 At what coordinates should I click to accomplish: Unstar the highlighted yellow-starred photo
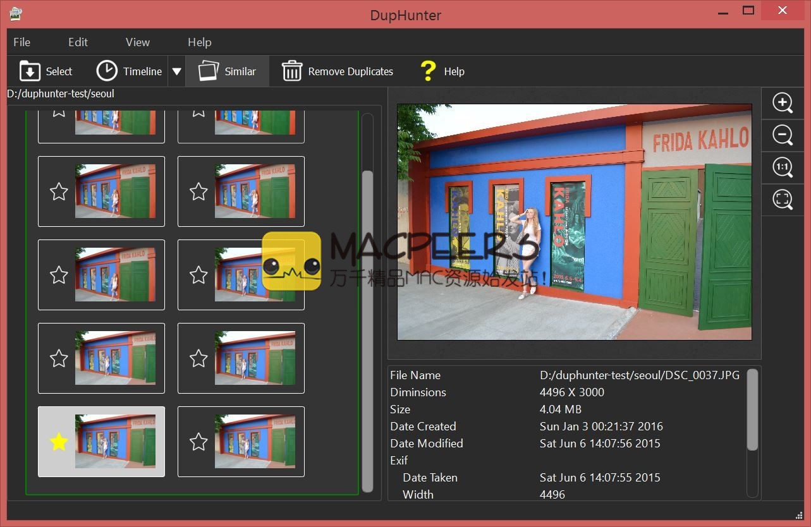coord(59,442)
